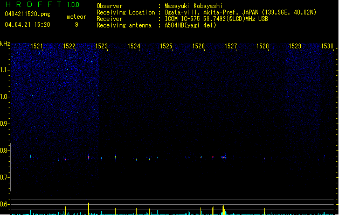The image size is (339, 215).
Task: Select the file name 0404211520.png
Action: click(27, 14)
